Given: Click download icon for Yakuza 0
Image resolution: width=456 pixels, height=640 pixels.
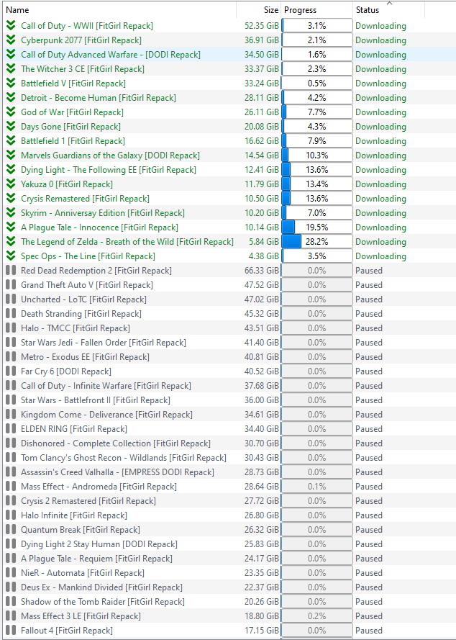Looking at the screenshot, I should click(x=11, y=184).
